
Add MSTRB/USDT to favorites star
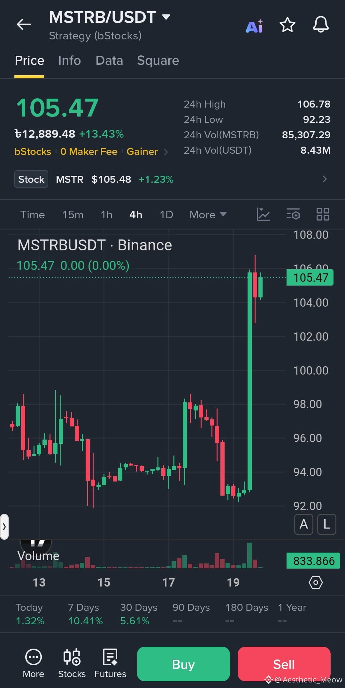point(287,25)
